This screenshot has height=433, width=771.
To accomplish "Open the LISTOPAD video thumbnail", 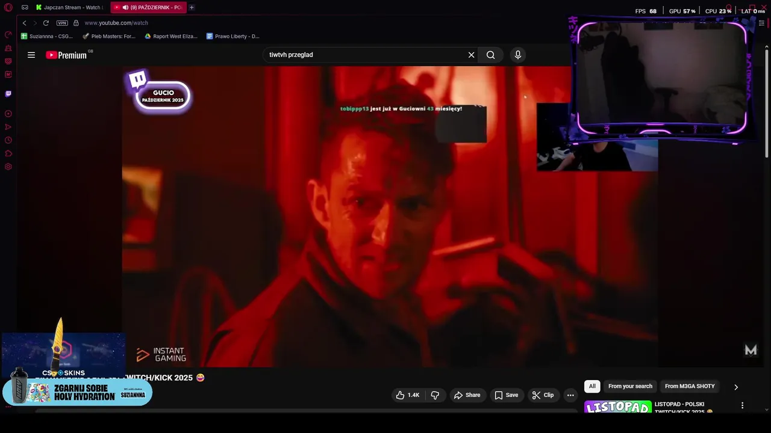I will coord(618,407).
